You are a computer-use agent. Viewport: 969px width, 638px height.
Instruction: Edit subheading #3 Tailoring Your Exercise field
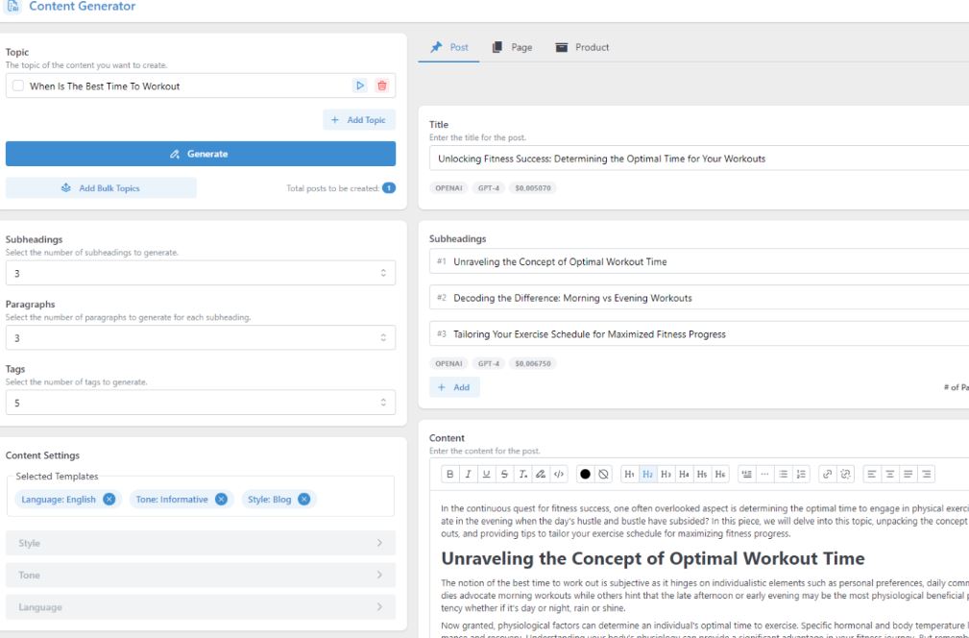[x=699, y=333]
